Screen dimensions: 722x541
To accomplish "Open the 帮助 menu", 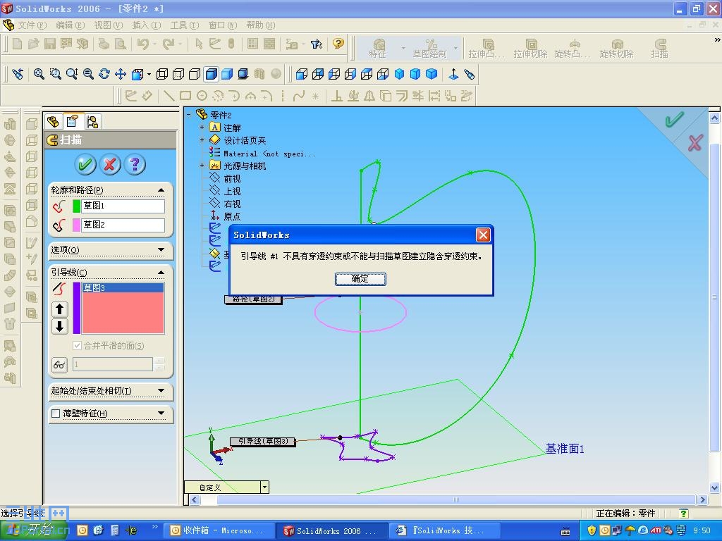I will (x=261, y=25).
